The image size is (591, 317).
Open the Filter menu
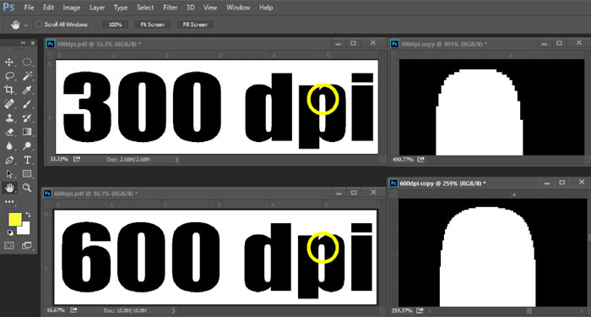pyautogui.click(x=171, y=8)
